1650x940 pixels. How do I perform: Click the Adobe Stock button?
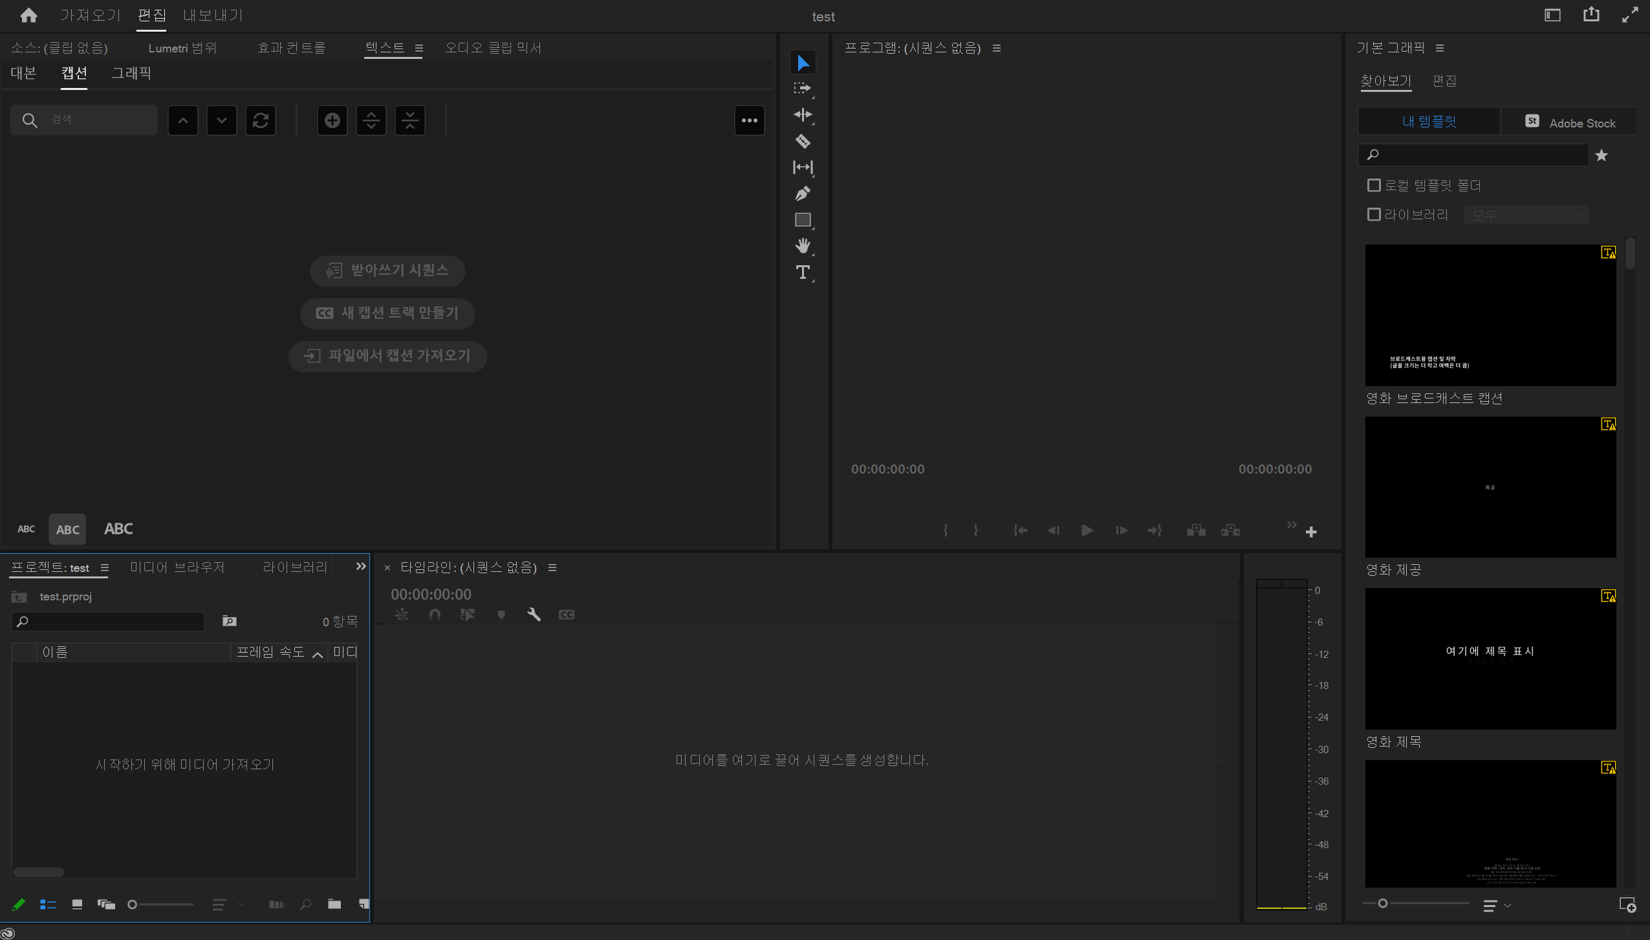pos(1570,122)
